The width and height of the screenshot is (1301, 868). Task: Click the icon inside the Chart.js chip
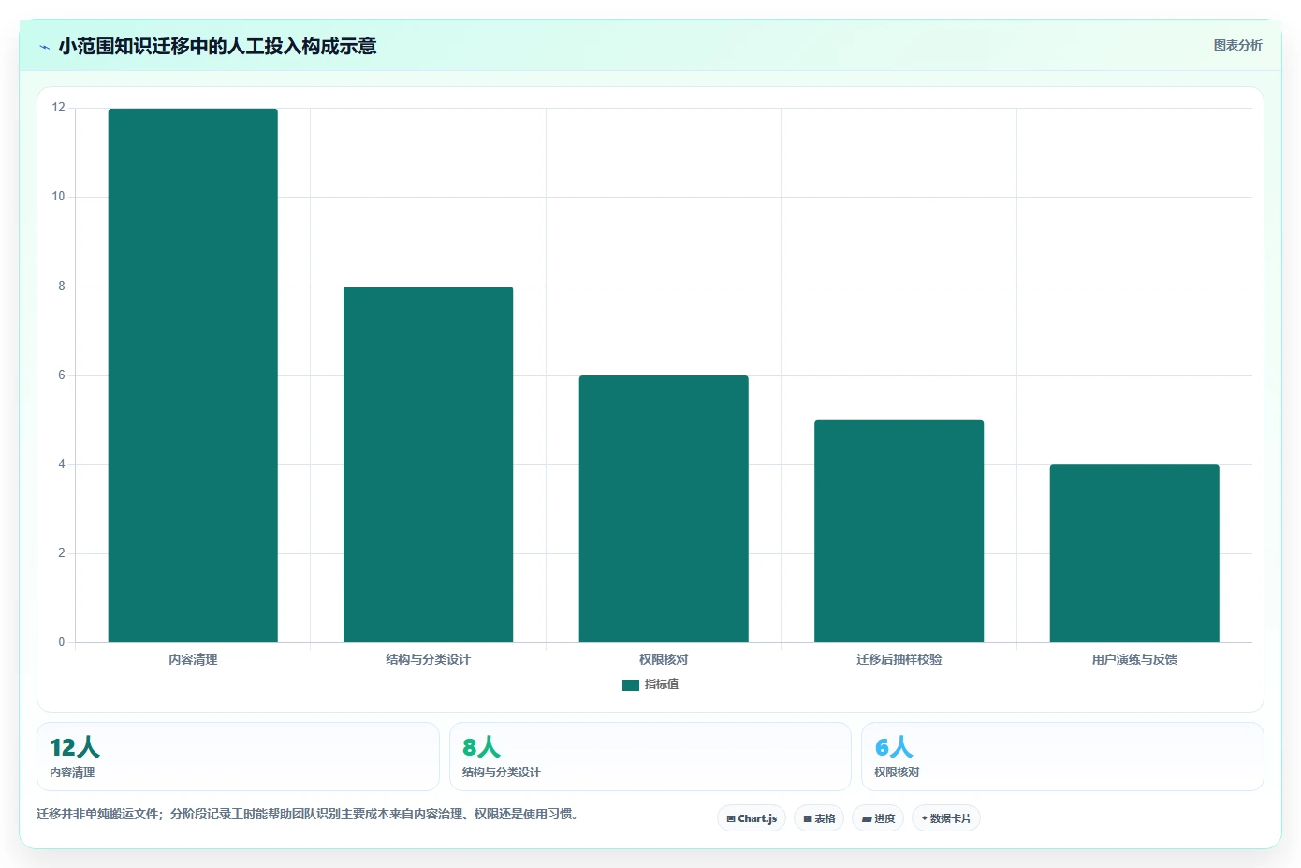point(731,819)
